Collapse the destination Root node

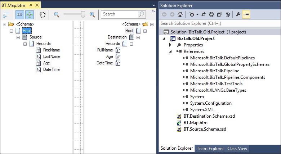(145, 31)
